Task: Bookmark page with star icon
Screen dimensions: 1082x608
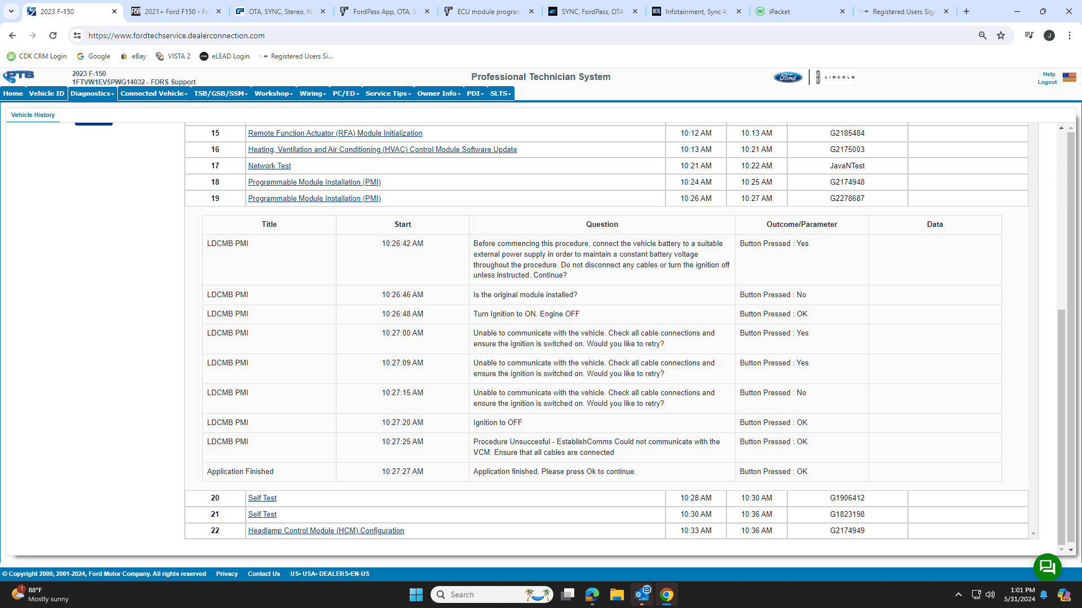Action: (x=1001, y=35)
